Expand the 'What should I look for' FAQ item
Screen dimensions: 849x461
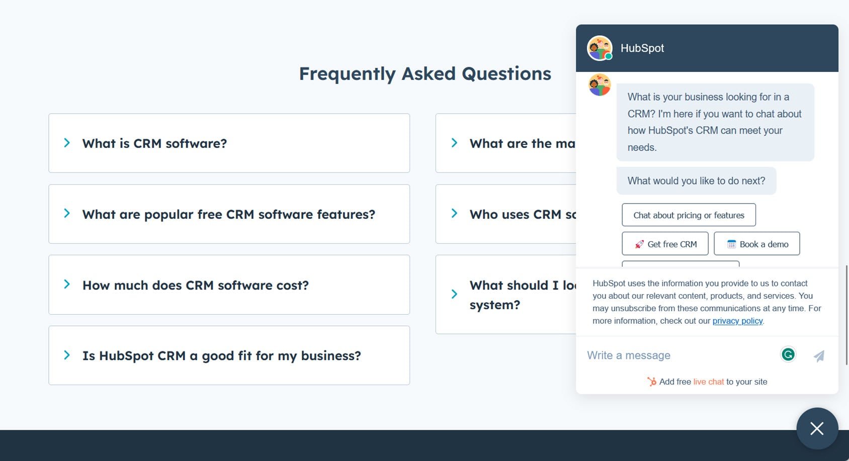[x=505, y=295]
